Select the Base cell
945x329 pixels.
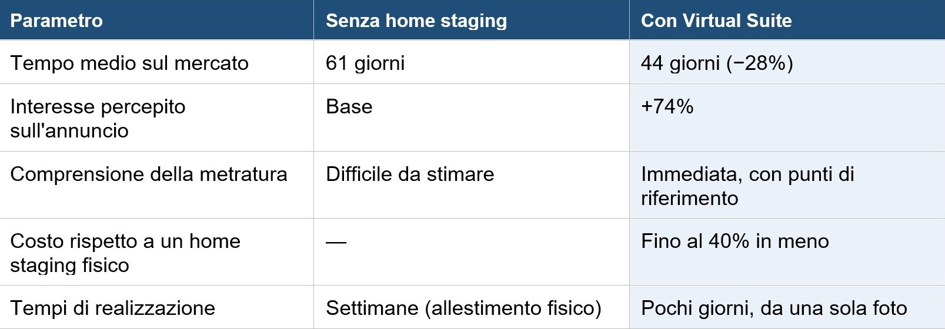tap(472, 117)
